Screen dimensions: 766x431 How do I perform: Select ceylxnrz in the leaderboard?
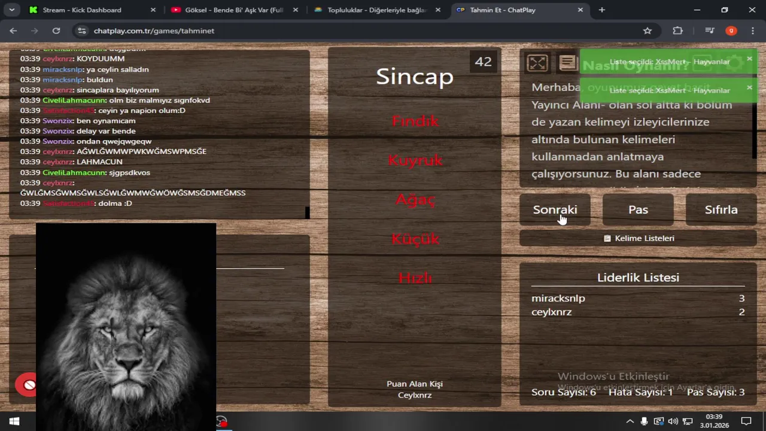[x=552, y=312]
